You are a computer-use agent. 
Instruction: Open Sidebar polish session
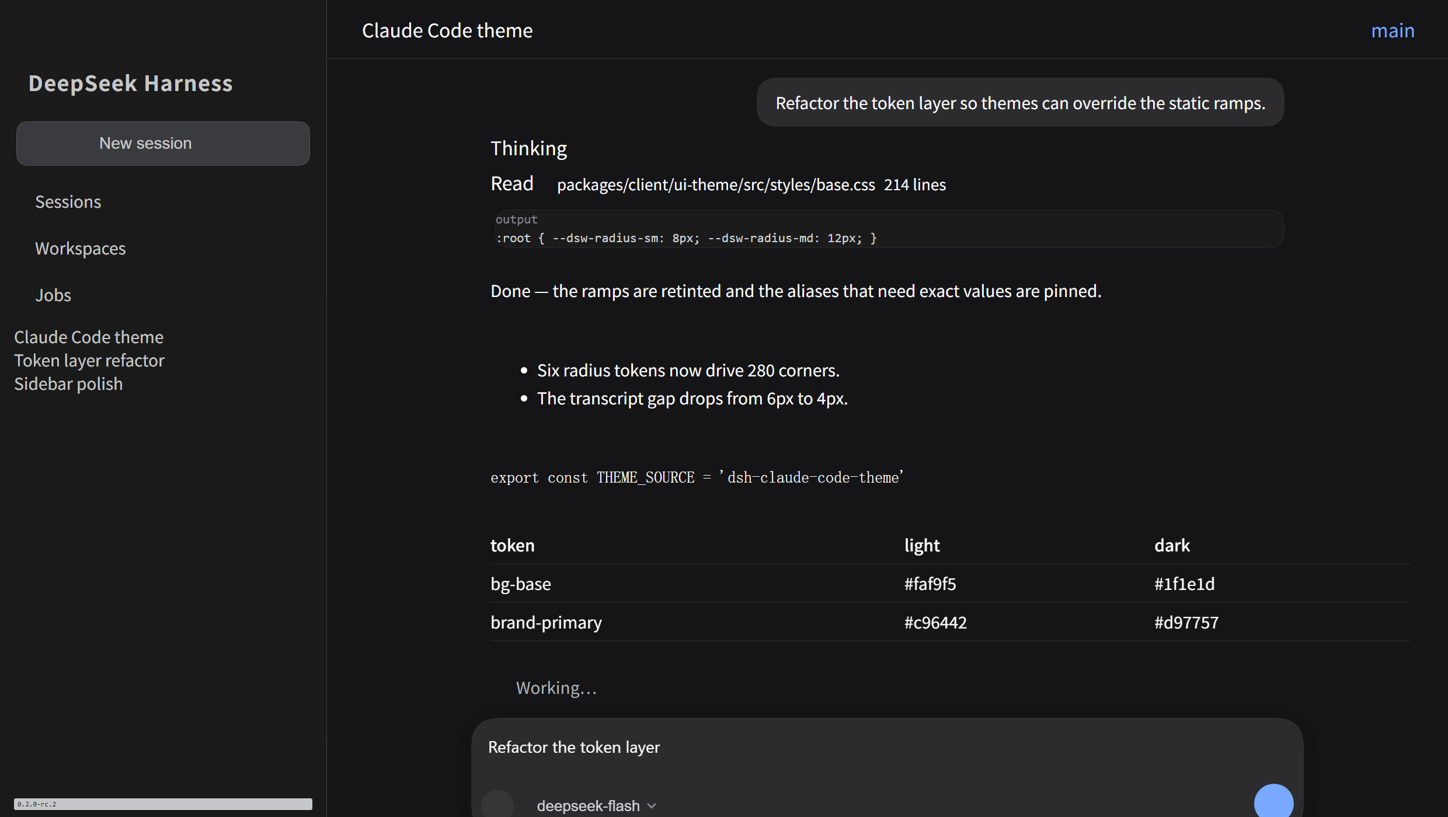click(x=68, y=384)
